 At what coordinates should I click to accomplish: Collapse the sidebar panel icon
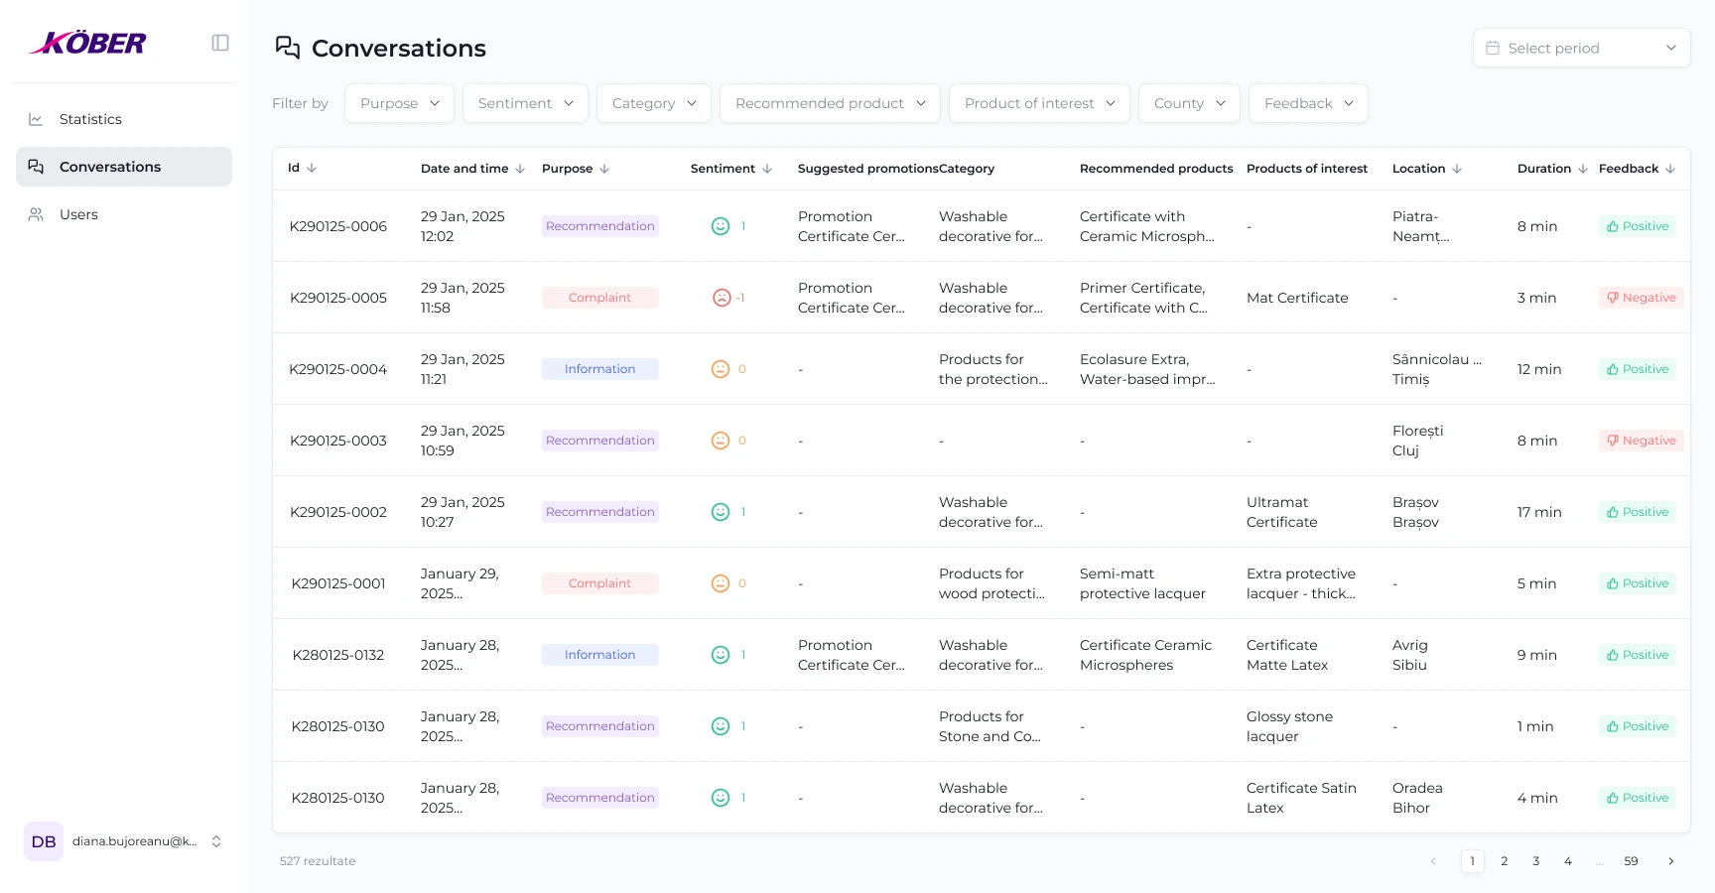[220, 43]
